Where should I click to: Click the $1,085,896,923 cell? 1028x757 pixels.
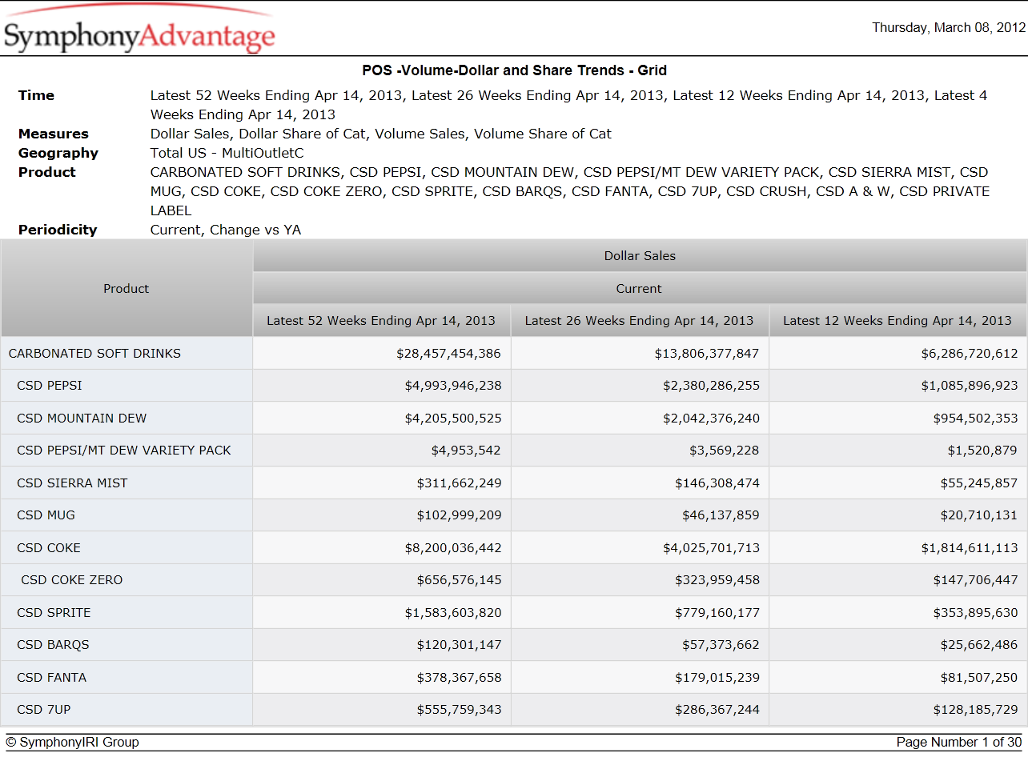coord(898,385)
